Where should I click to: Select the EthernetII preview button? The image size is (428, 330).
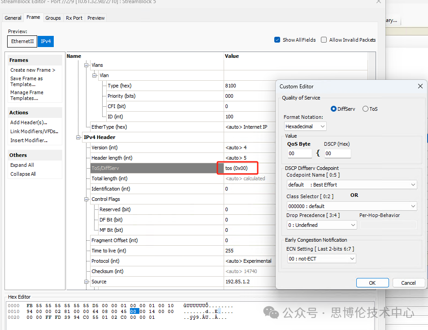point(22,41)
